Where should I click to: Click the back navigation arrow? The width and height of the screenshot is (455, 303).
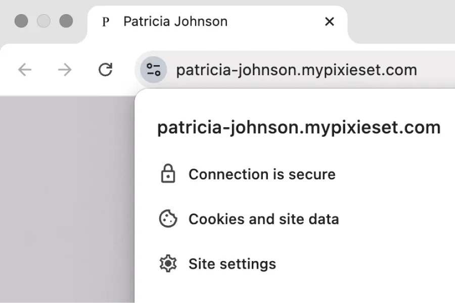24,70
